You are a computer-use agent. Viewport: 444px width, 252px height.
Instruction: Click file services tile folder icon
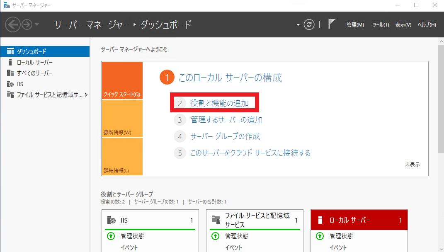(x=216, y=219)
